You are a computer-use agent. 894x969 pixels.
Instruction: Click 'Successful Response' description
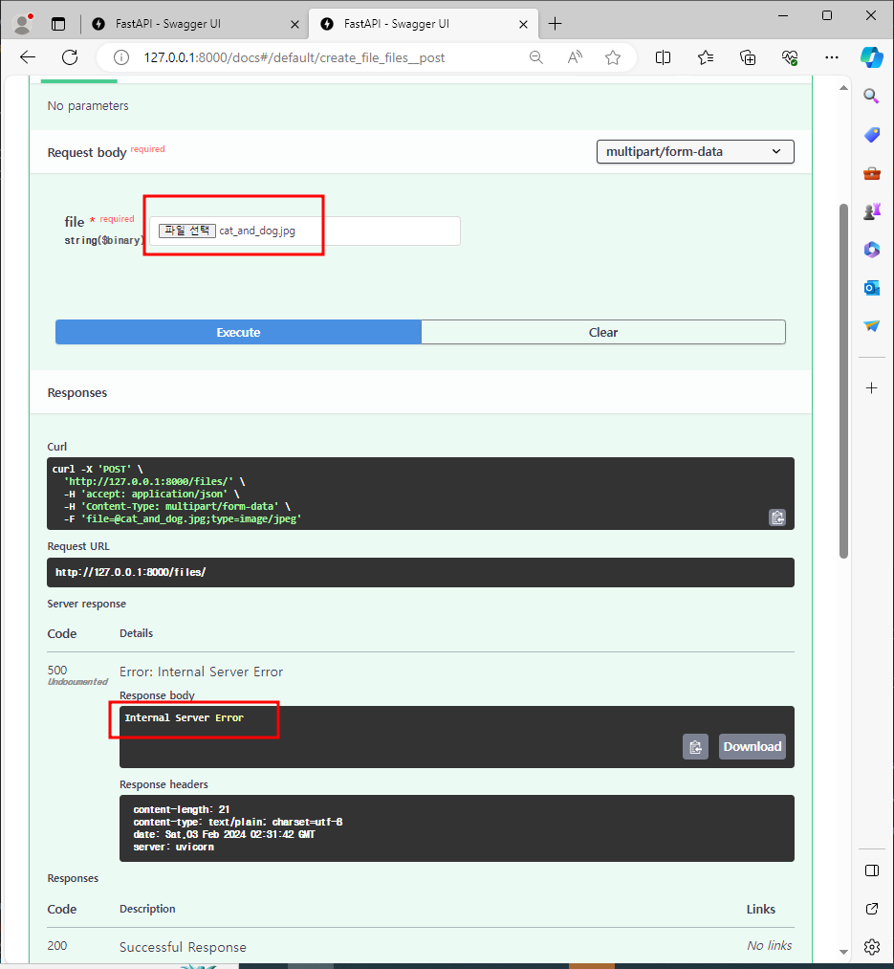[x=183, y=947]
